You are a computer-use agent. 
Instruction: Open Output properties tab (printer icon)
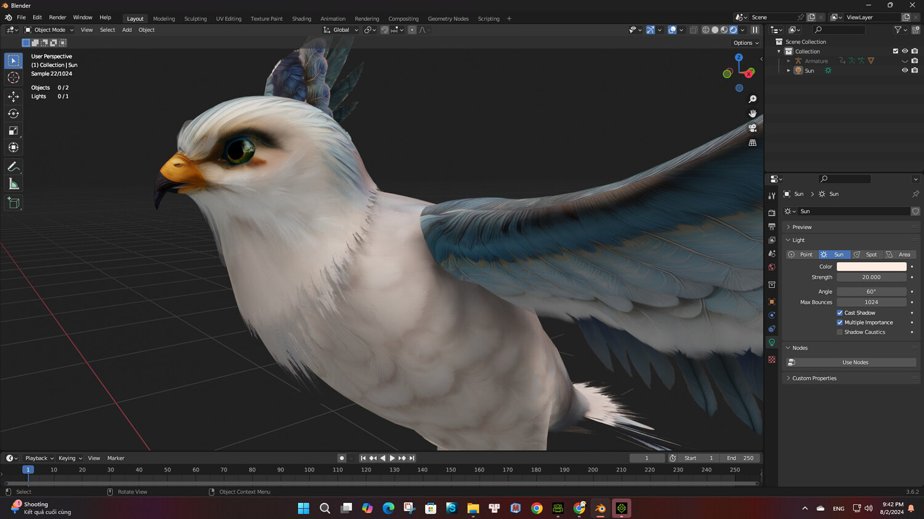click(x=772, y=227)
